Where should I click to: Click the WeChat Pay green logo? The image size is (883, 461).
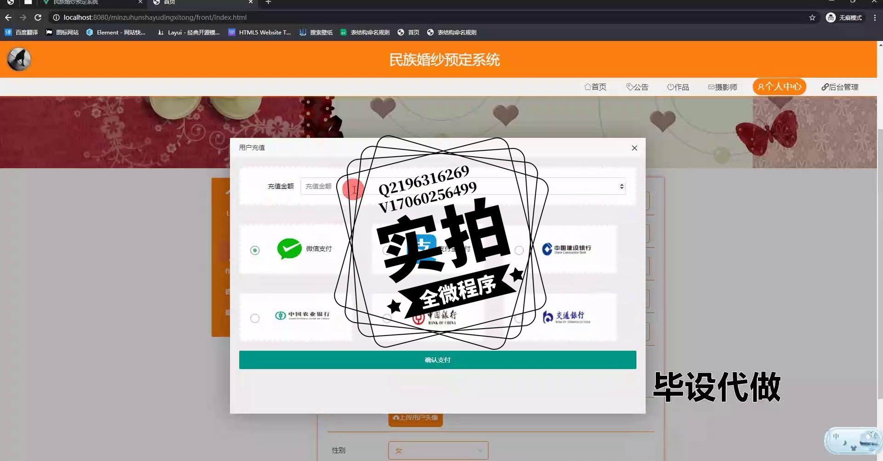[x=289, y=249]
